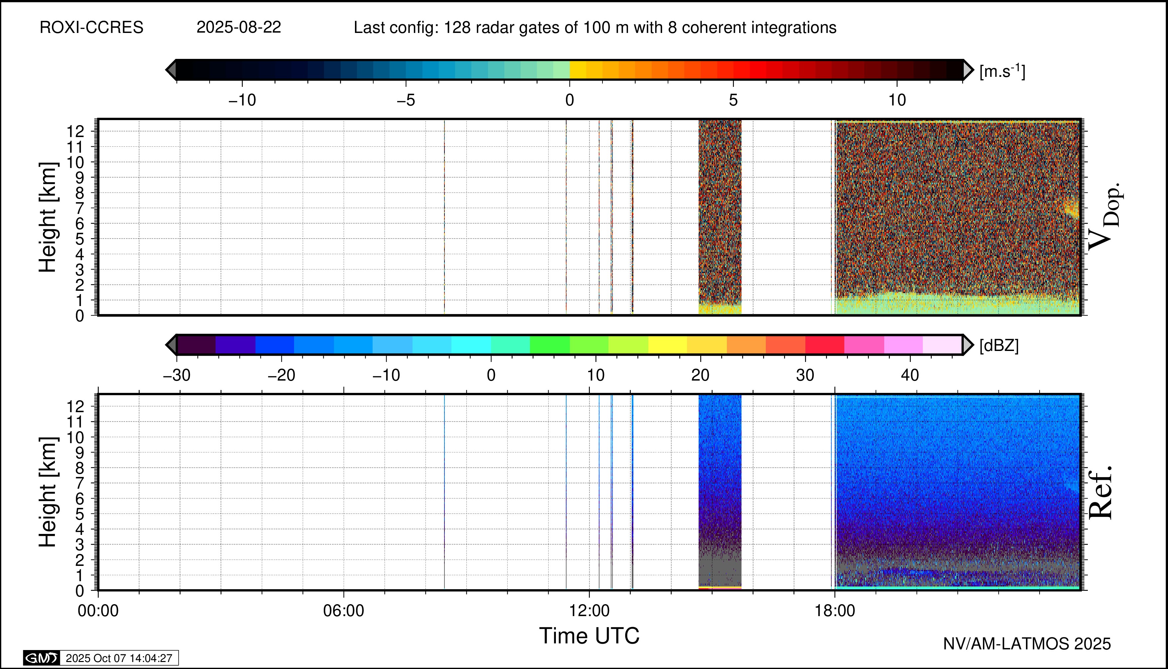1168x669 pixels.
Task: Click the GMT timestamp 2025 Oct 07 14:04:27
Action: [119, 658]
